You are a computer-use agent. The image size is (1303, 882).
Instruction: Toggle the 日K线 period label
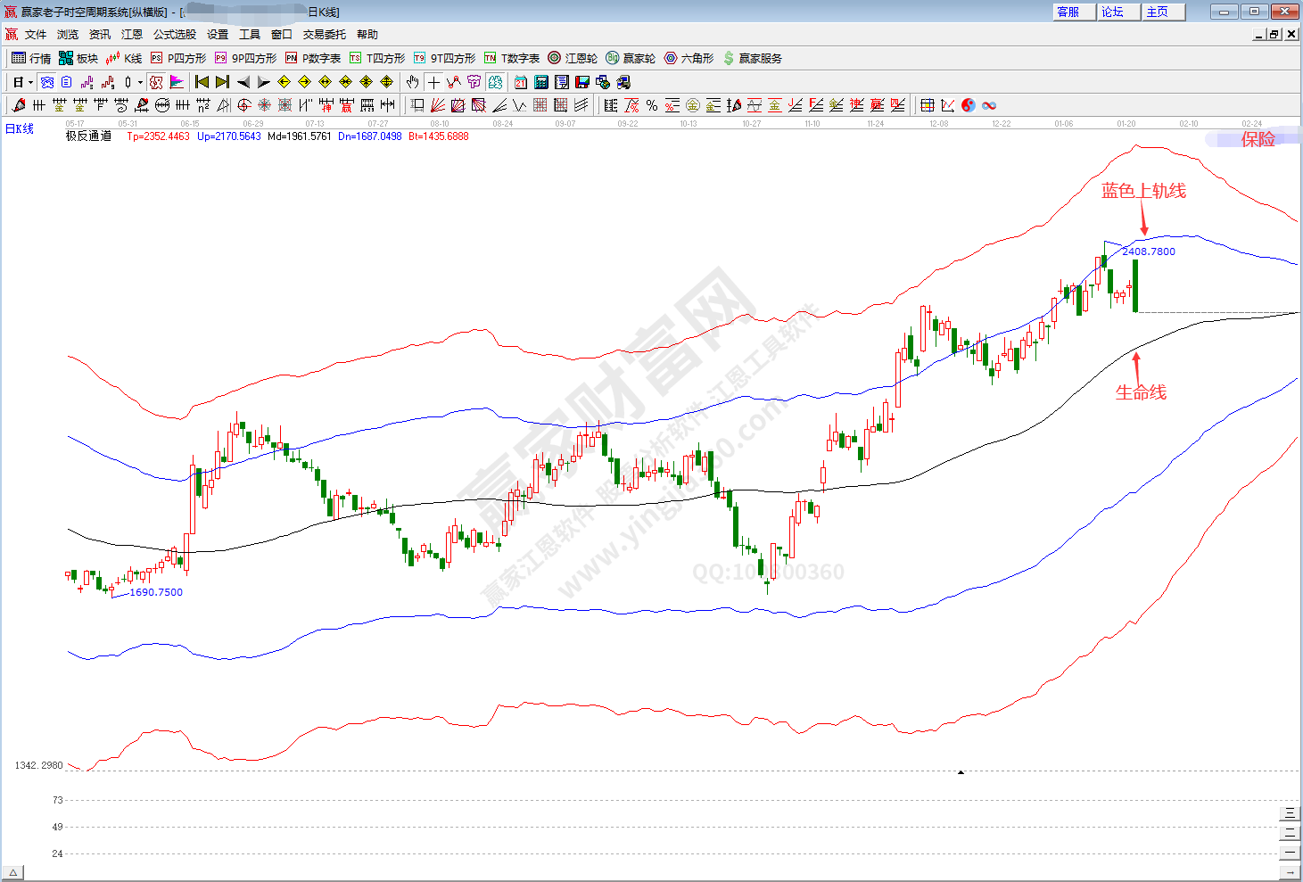[x=20, y=129]
